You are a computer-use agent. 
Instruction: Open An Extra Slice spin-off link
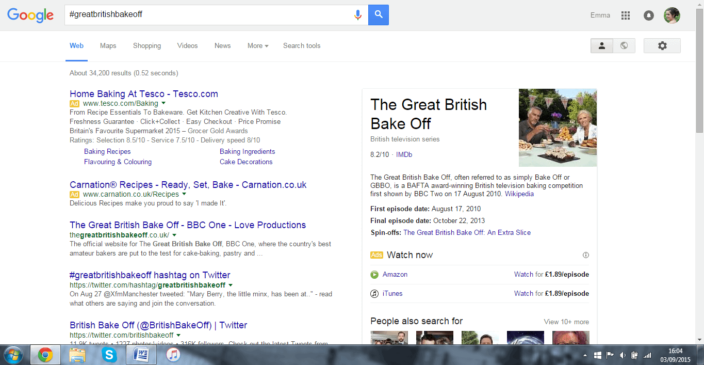[x=467, y=232]
